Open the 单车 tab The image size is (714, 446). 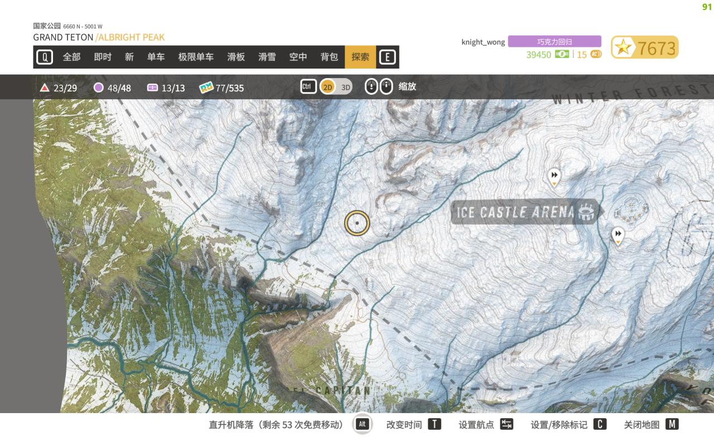click(x=156, y=57)
